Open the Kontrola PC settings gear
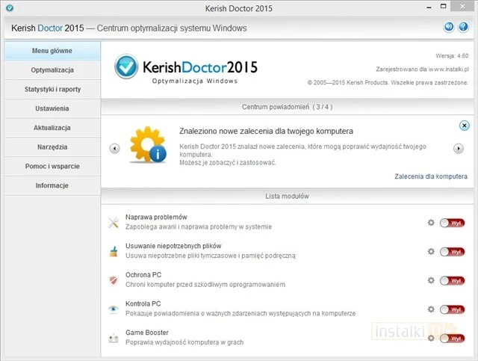Image resolution: width=478 pixels, height=361 pixels. (x=431, y=309)
